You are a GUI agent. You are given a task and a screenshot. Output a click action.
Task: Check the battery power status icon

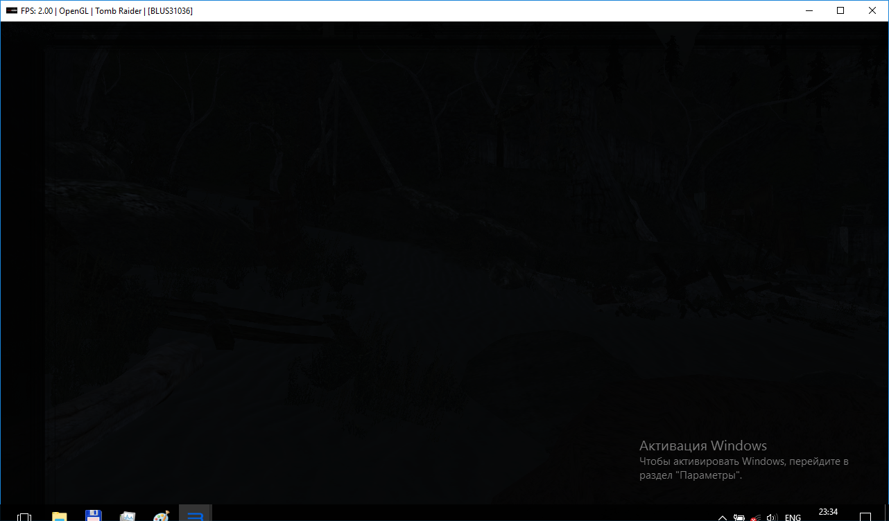739,517
